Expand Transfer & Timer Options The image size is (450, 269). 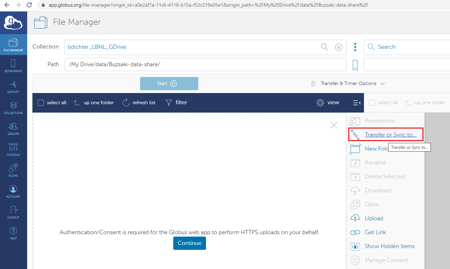pyautogui.click(x=348, y=84)
